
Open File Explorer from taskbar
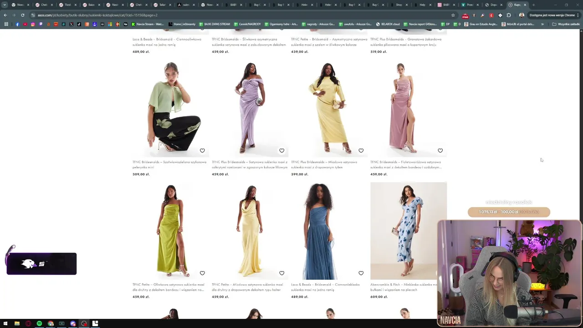point(17,323)
